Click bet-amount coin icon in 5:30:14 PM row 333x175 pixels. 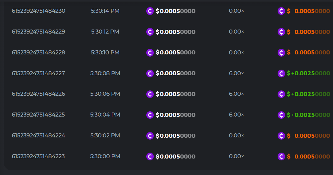coord(150,11)
